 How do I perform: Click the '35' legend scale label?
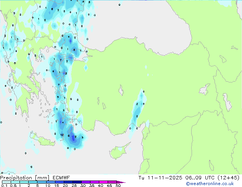point(92,185)
